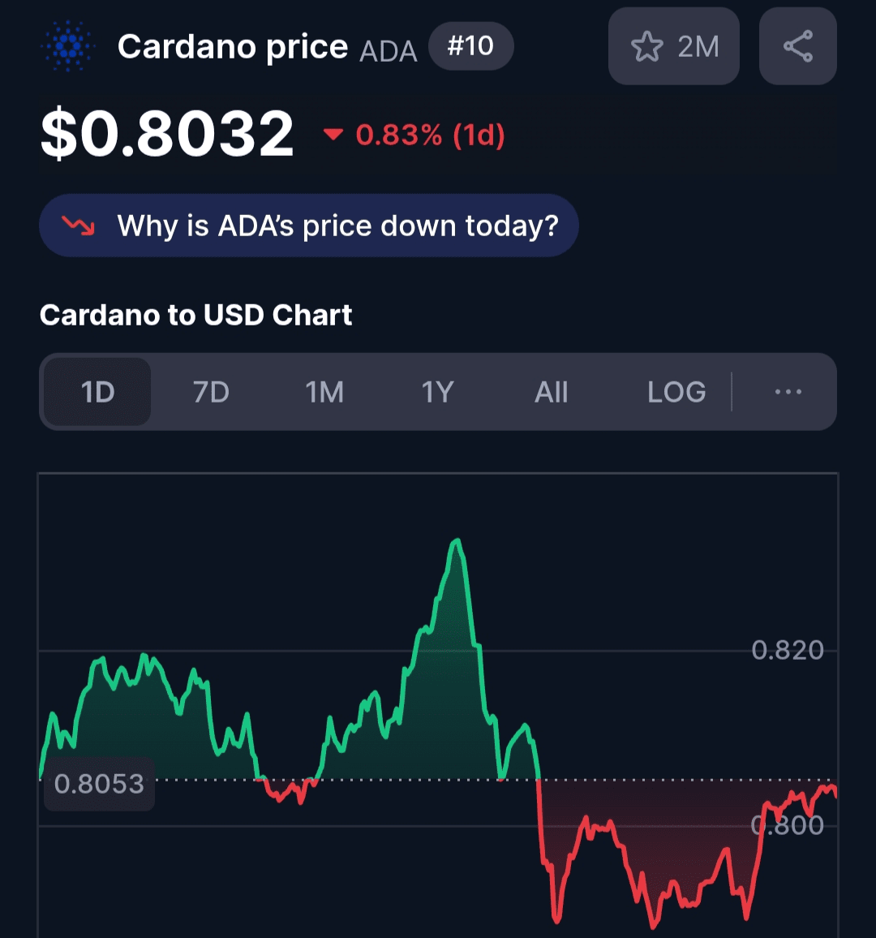Click the Cardano logo icon
This screenshot has height=938, width=876.
pyautogui.click(x=67, y=47)
